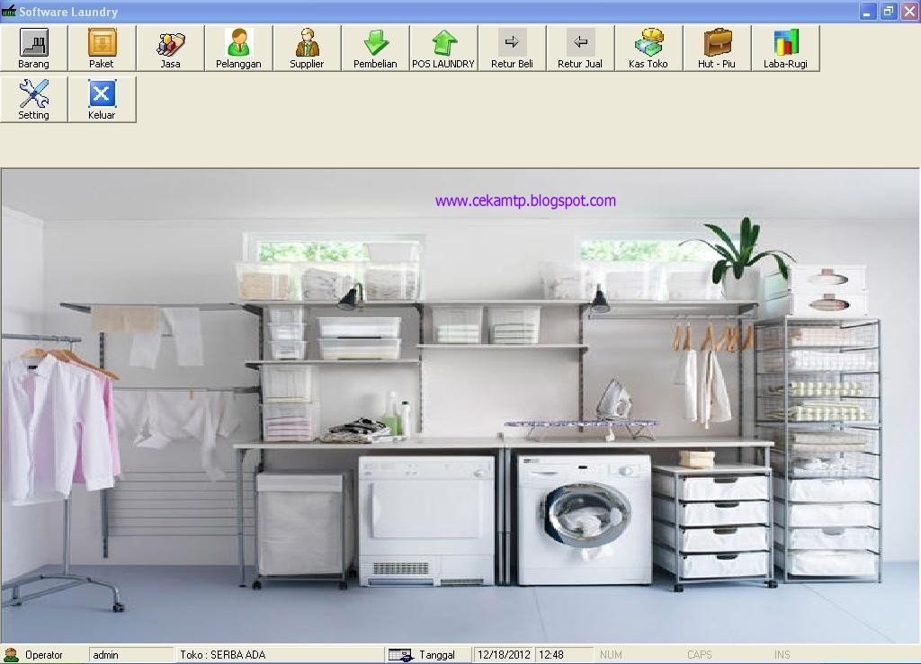
Task: Open Retur Beli (purchase returns)
Action: point(512,49)
